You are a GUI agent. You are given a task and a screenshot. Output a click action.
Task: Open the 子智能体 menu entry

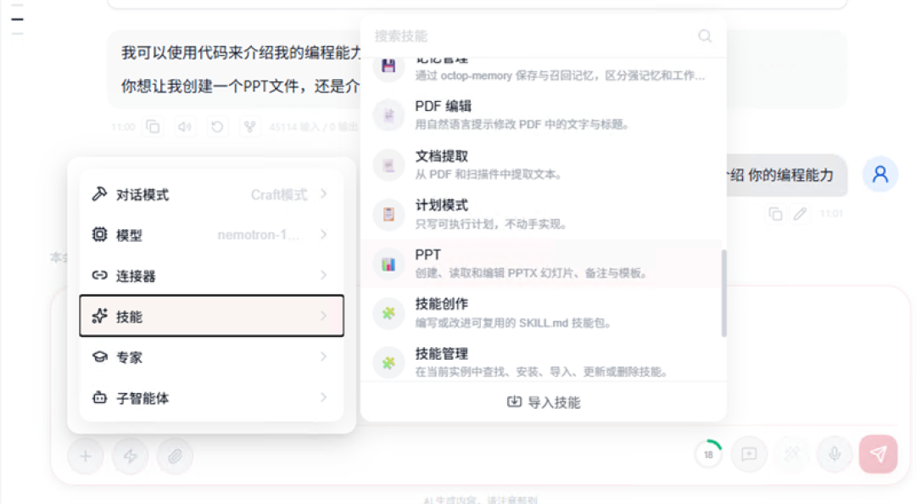(211, 398)
